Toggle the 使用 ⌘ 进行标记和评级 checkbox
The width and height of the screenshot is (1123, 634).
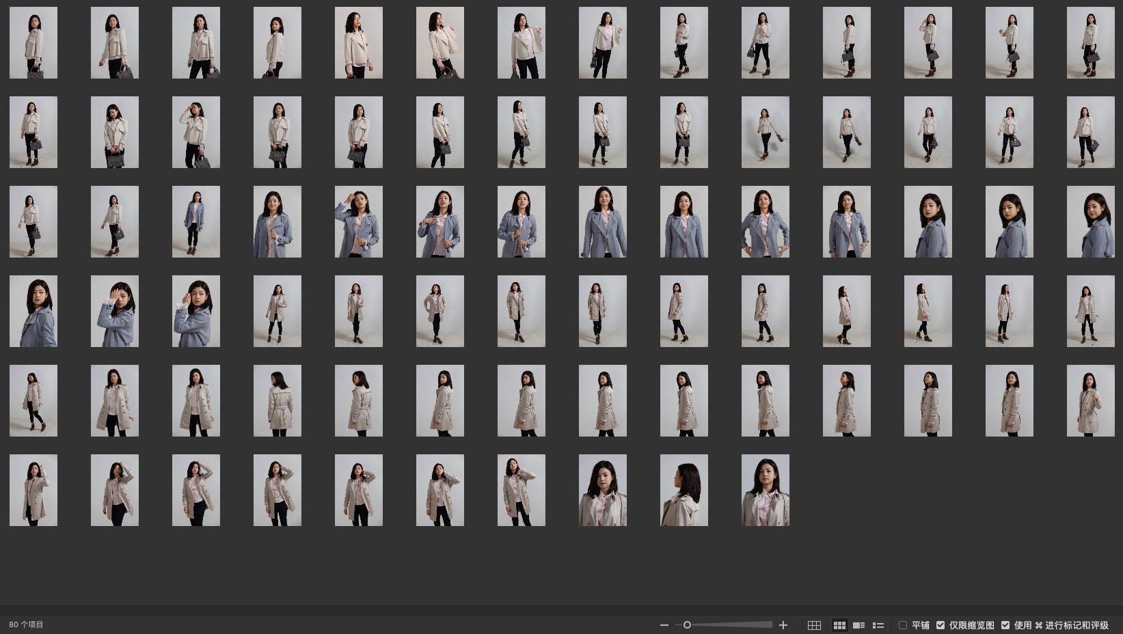click(1005, 625)
